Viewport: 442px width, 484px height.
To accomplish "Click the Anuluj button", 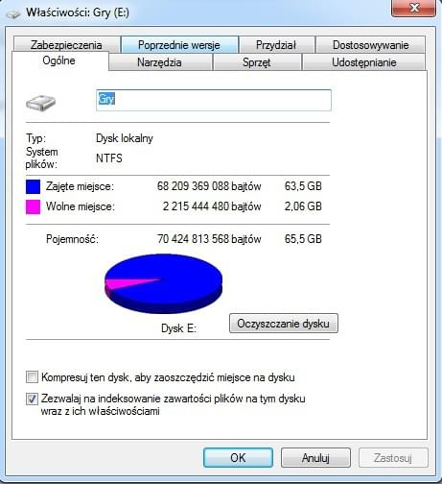I will pos(315,458).
